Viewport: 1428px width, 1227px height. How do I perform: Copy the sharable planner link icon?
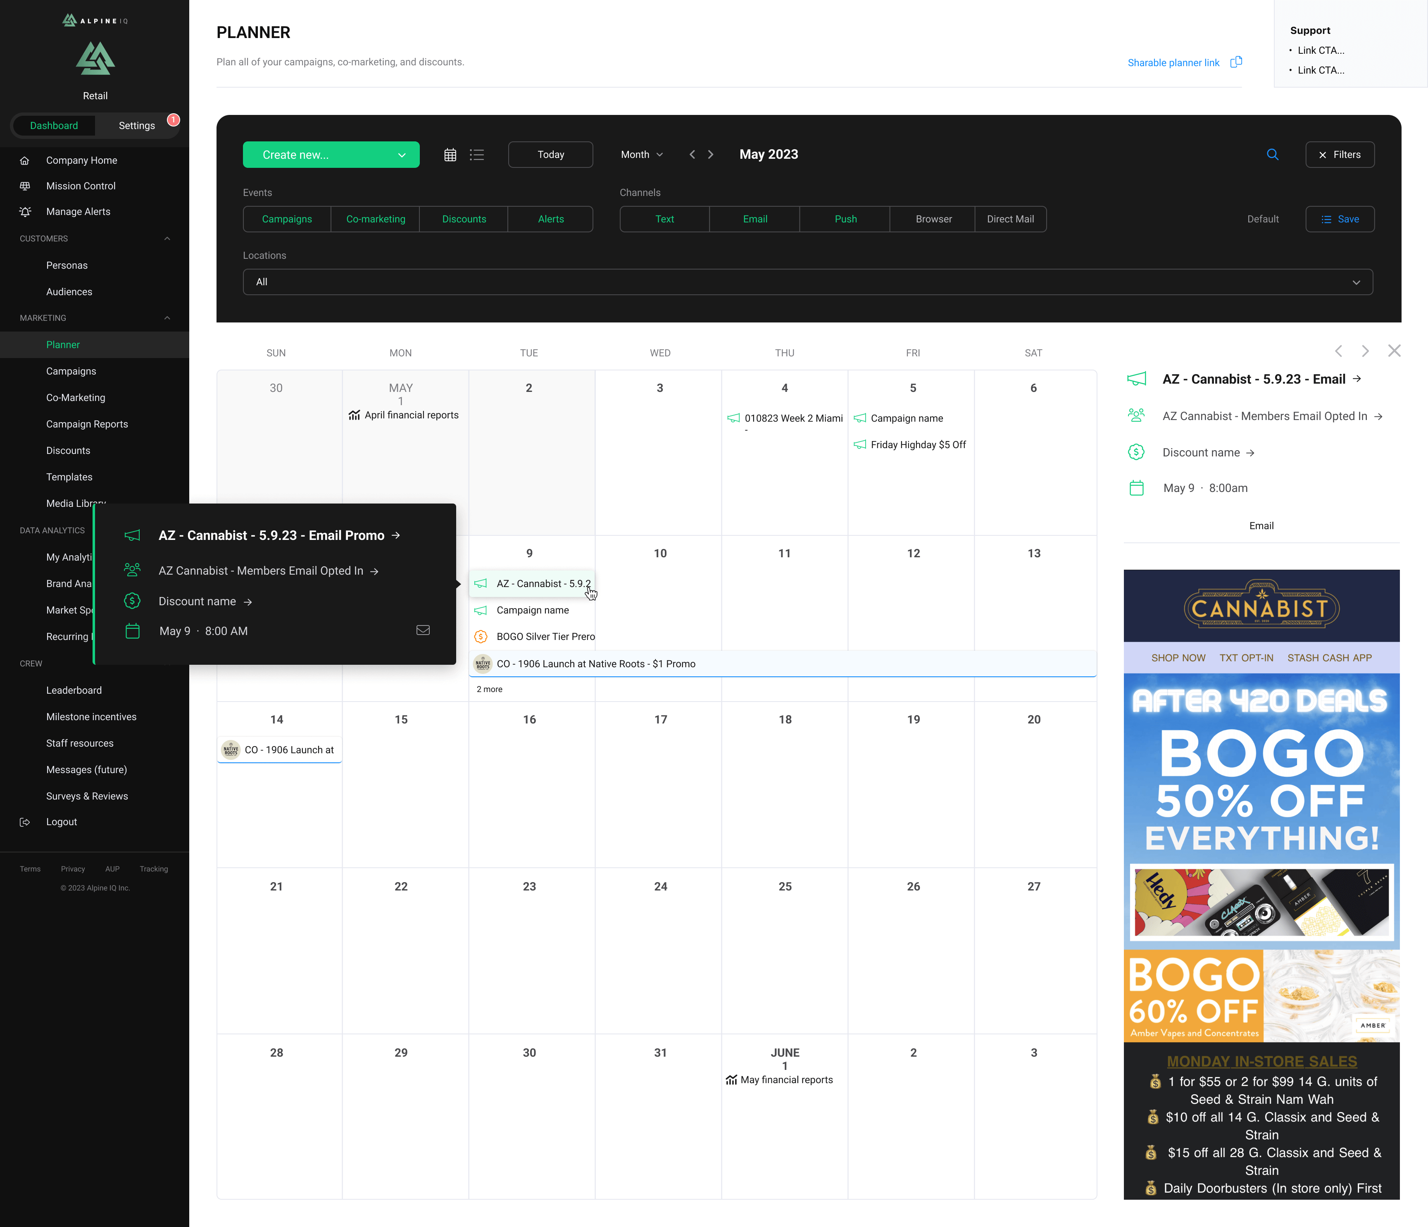[x=1236, y=62]
